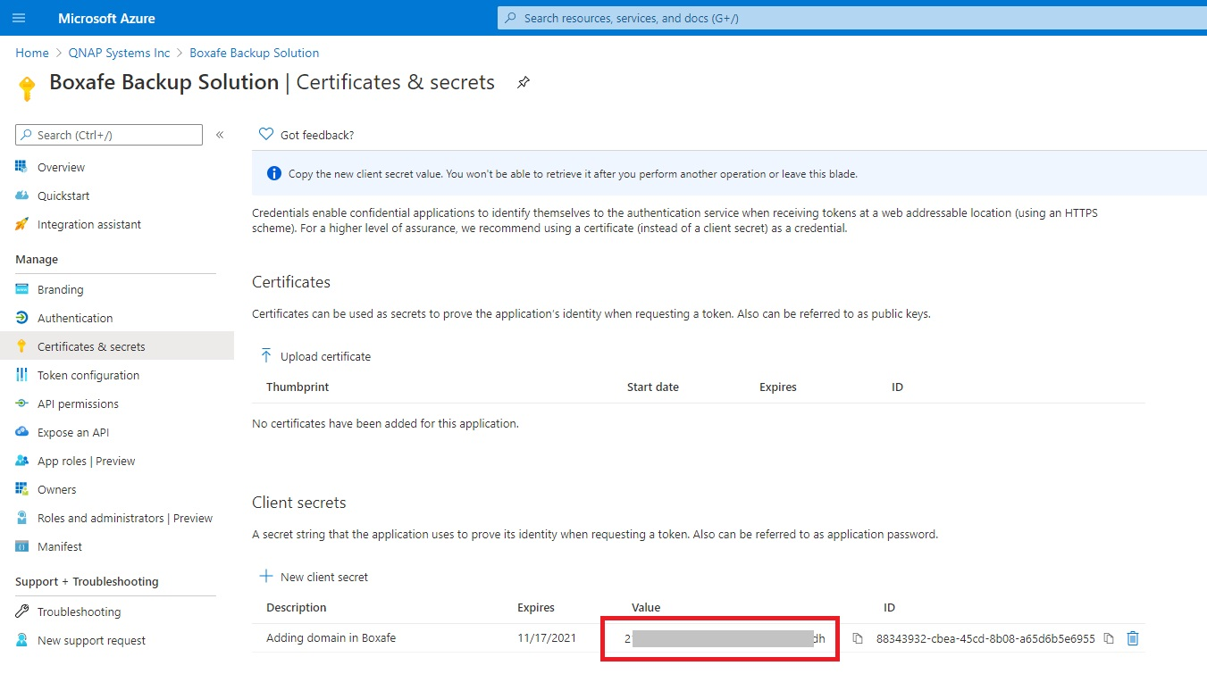Click the API permissions icon
Image resolution: width=1207 pixels, height=674 pixels.
[21, 404]
